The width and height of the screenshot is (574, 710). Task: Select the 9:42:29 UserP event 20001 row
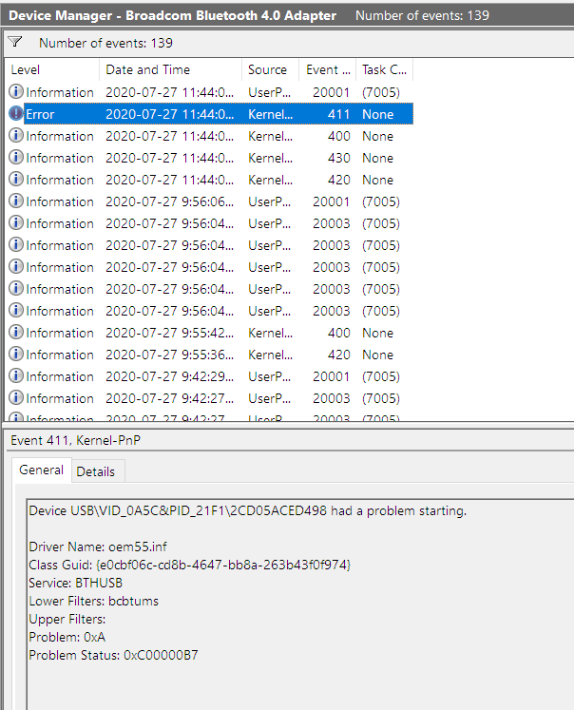tap(210, 376)
